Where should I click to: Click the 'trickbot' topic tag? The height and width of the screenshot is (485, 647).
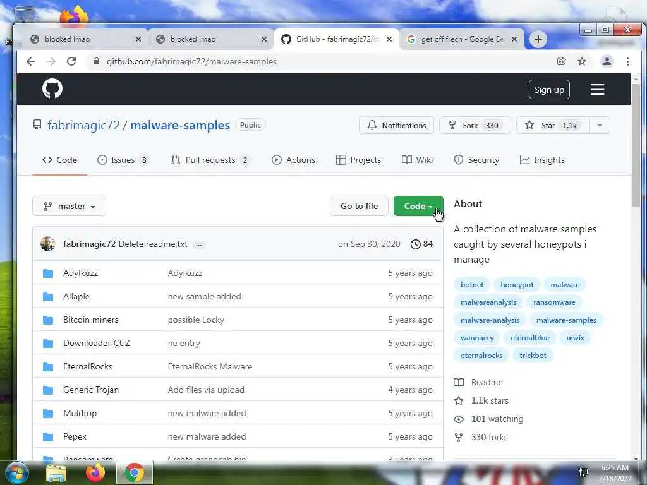point(533,356)
